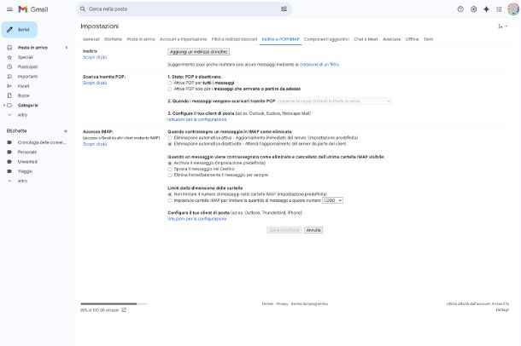Open creazione di un filtro link
The width and height of the screenshot is (521, 346).
click(319, 65)
